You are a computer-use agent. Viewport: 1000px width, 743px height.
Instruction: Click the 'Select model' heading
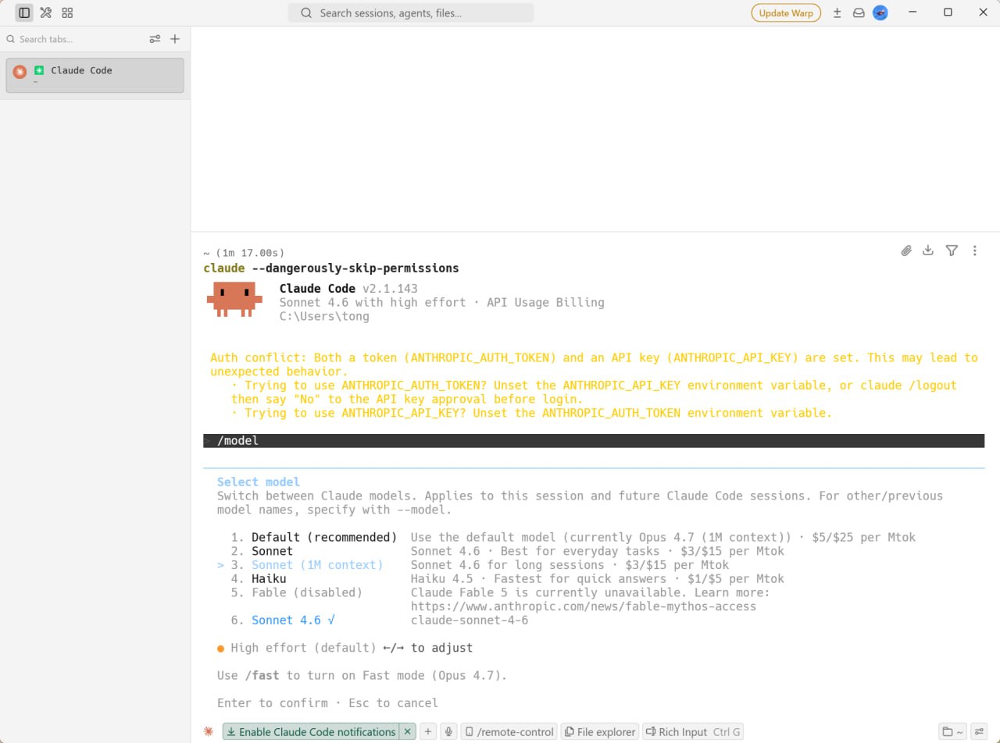click(259, 482)
